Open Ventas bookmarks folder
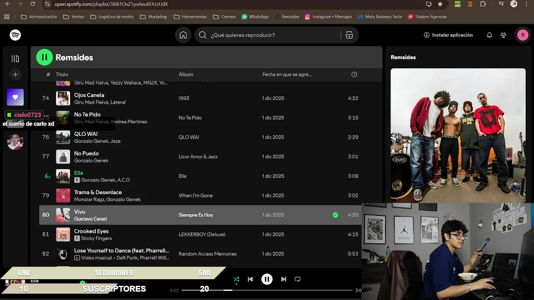 click(73, 17)
